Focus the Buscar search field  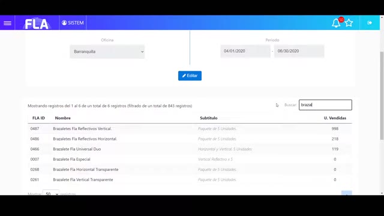[325, 105]
